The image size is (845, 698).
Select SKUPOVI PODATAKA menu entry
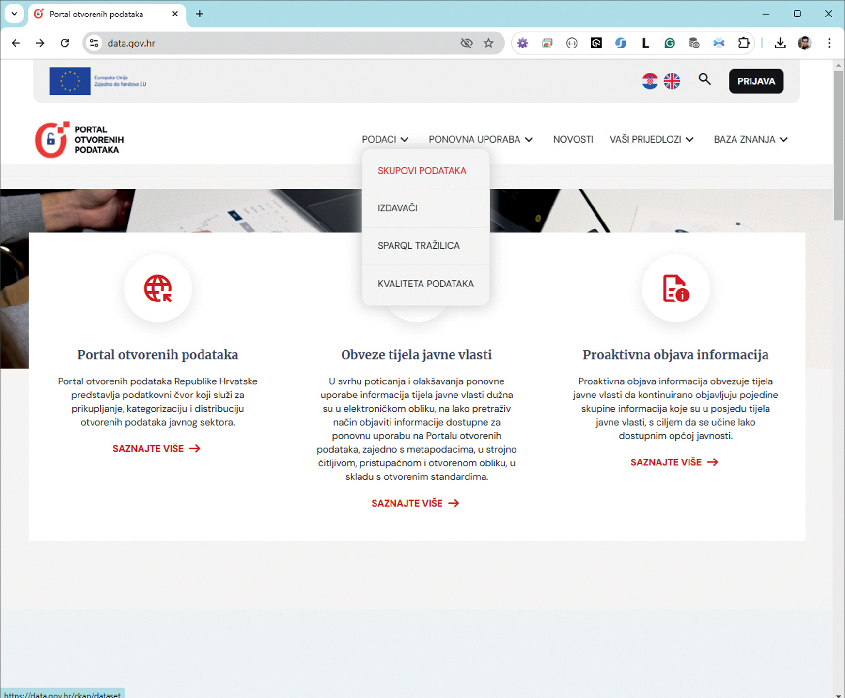click(x=422, y=171)
